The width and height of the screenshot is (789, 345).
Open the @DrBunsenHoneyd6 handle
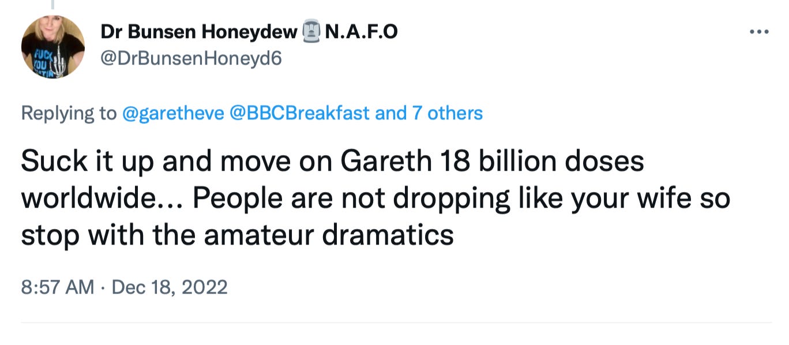click(x=191, y=58)
